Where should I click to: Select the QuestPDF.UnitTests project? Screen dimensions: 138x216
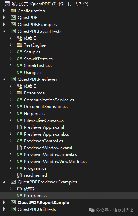click(x=37, y=209)
